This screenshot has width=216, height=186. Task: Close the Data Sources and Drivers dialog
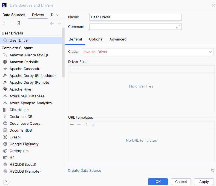pyautogui.click(x=213, y=5)
